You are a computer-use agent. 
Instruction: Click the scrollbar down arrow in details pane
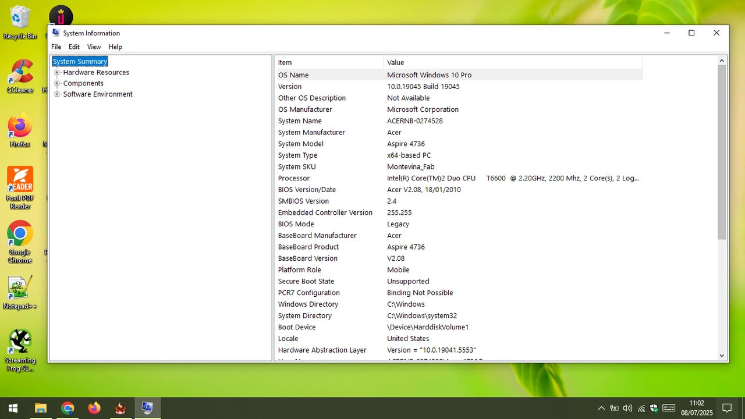point(721,355)
